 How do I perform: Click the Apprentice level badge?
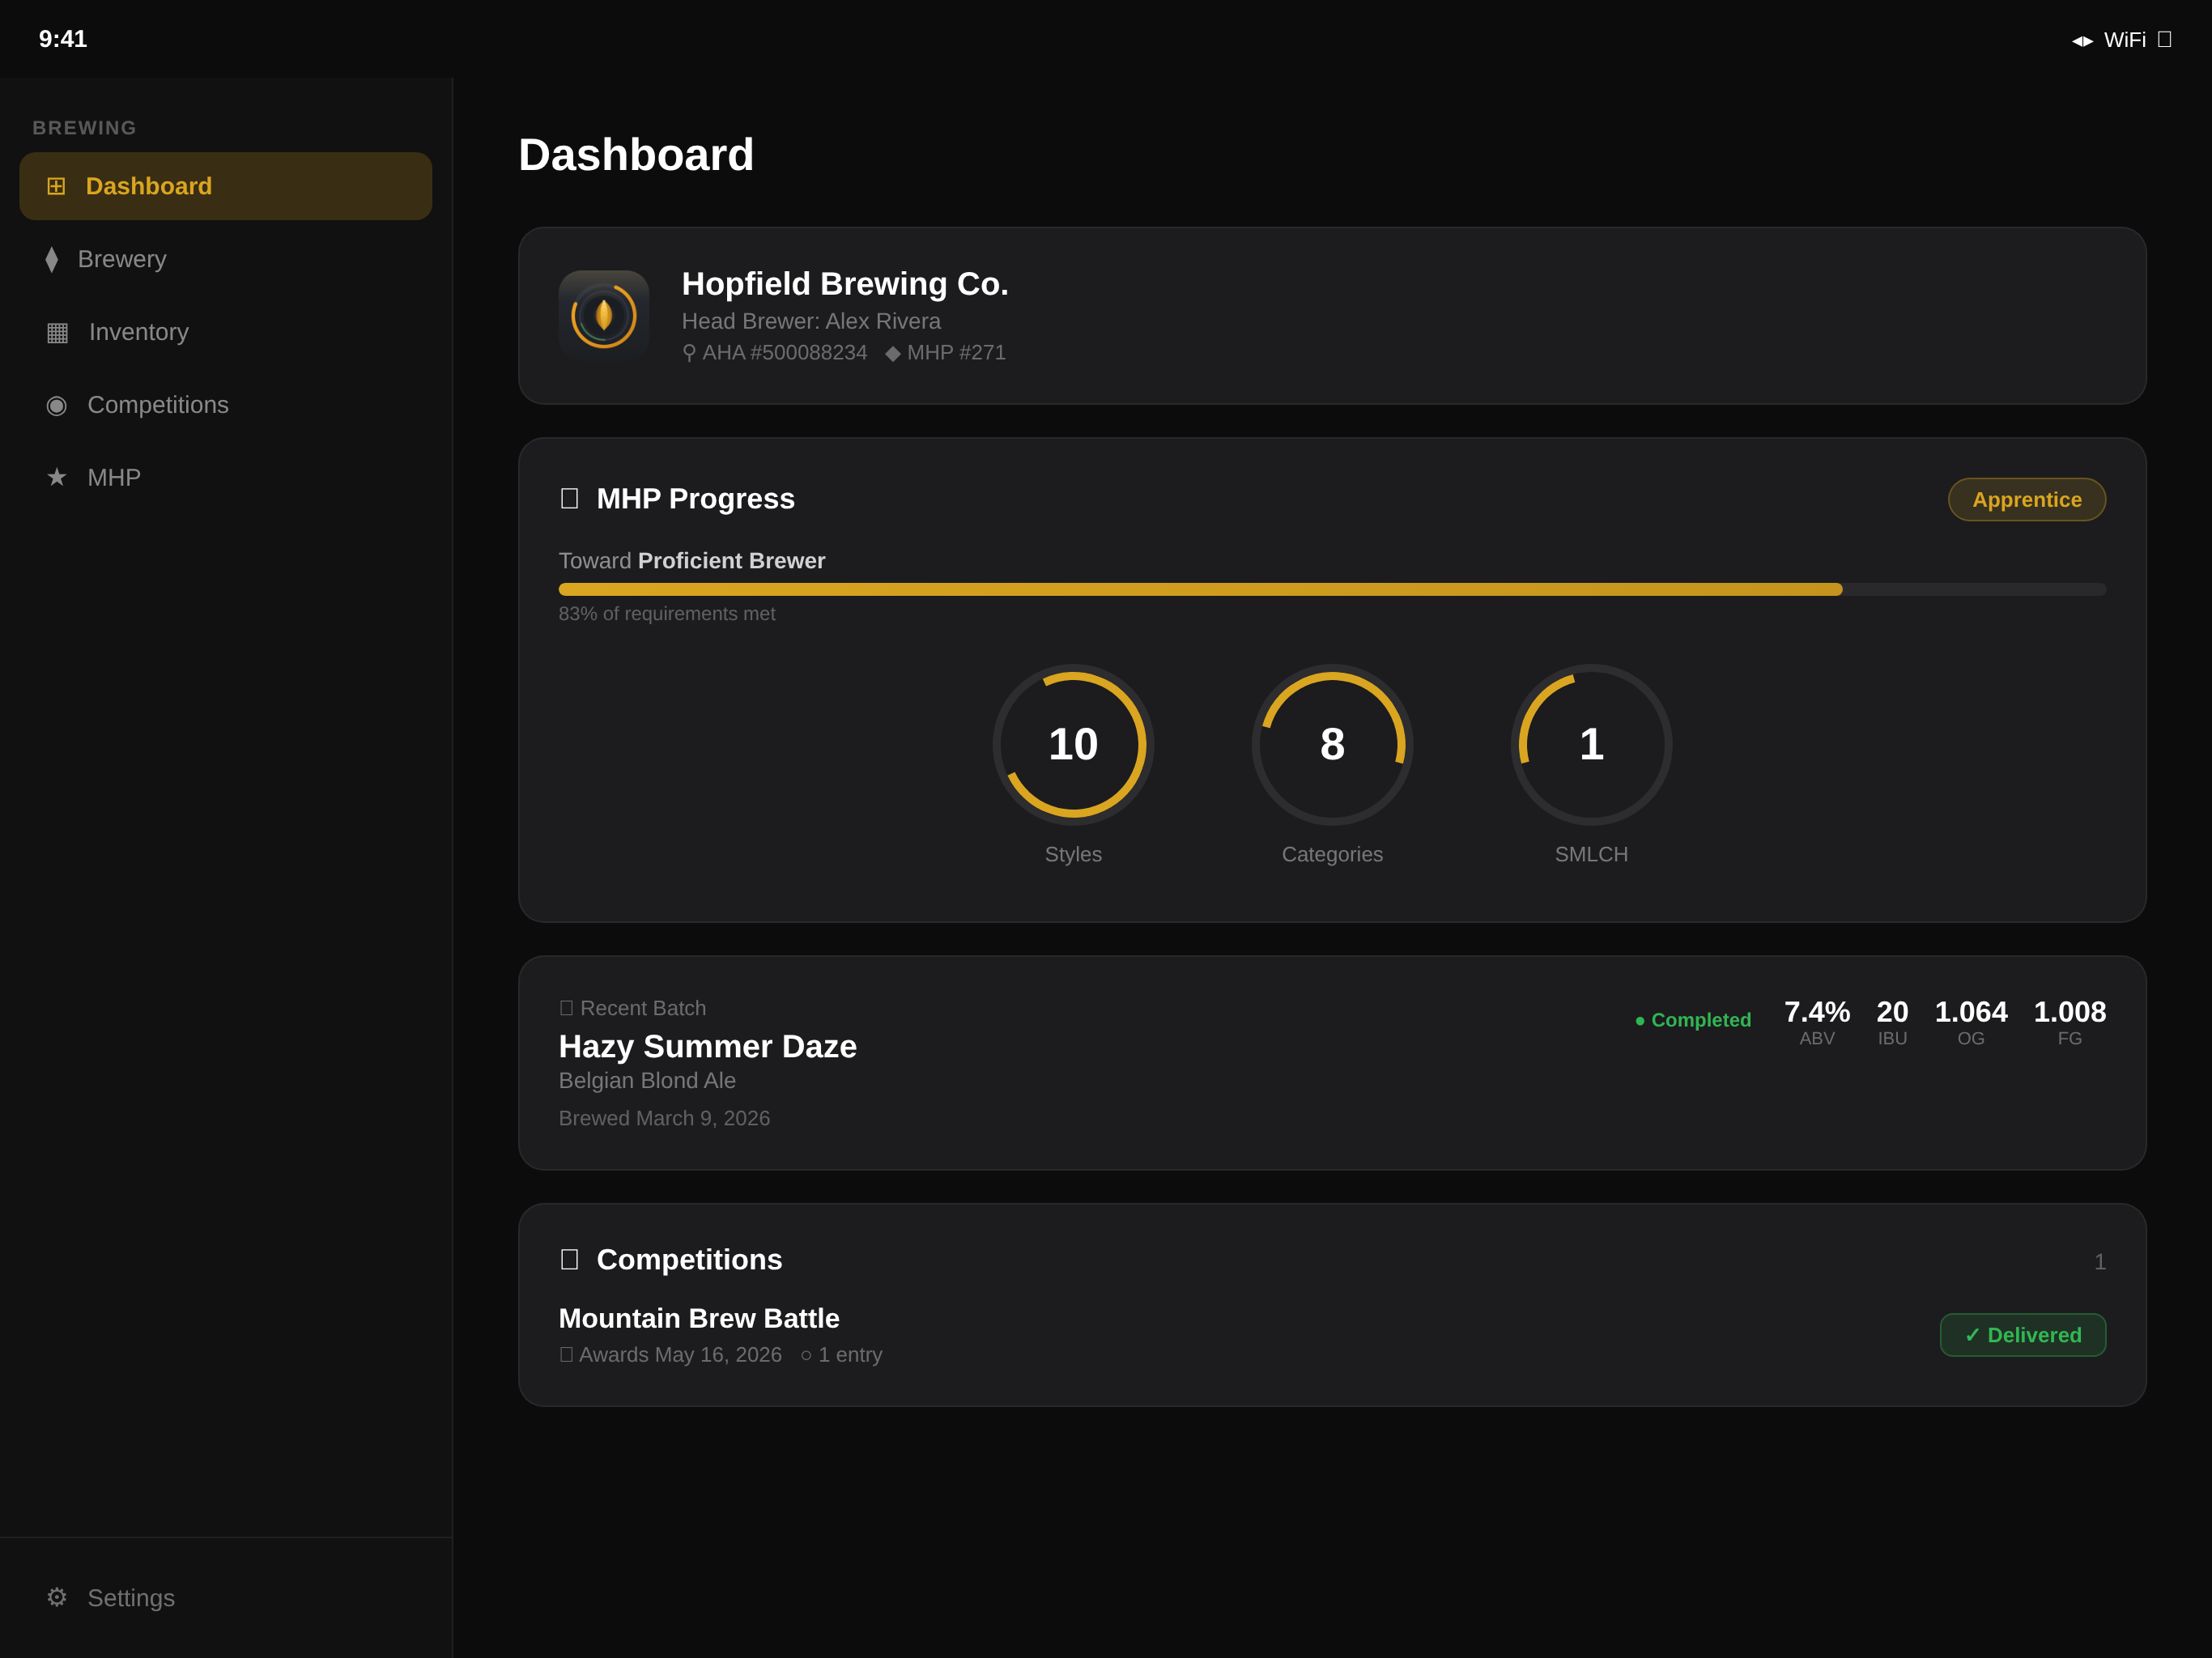point(2026,499)
